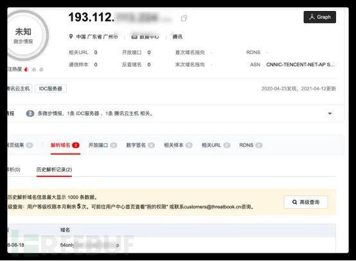Switch to the 解析域名 tab
This screenshot has width=356, height=261.
(x=65, y=145)
